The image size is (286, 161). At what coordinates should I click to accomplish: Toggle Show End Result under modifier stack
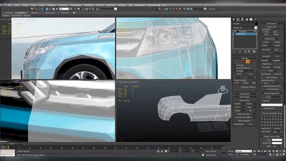240,52
